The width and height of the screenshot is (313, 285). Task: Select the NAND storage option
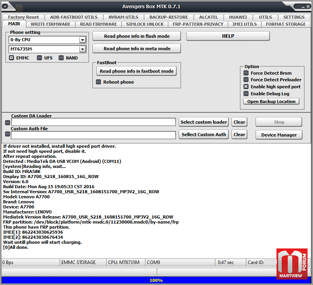click(61, 58)
